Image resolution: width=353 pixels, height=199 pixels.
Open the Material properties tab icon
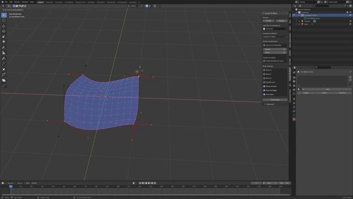point(294,119)
